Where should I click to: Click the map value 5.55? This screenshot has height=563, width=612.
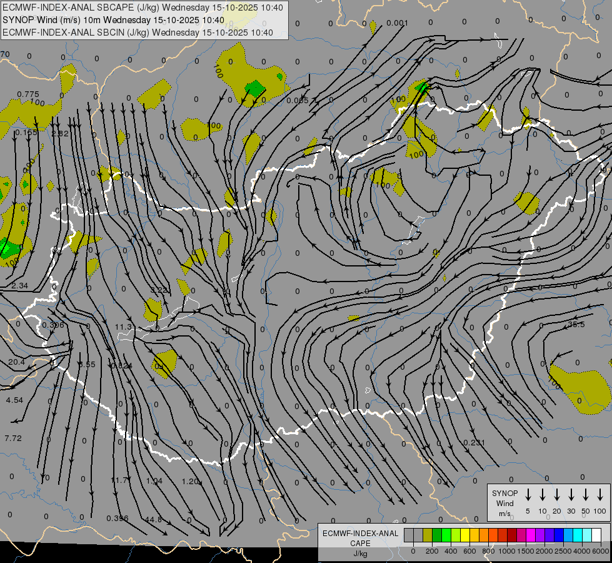point(87,364)
